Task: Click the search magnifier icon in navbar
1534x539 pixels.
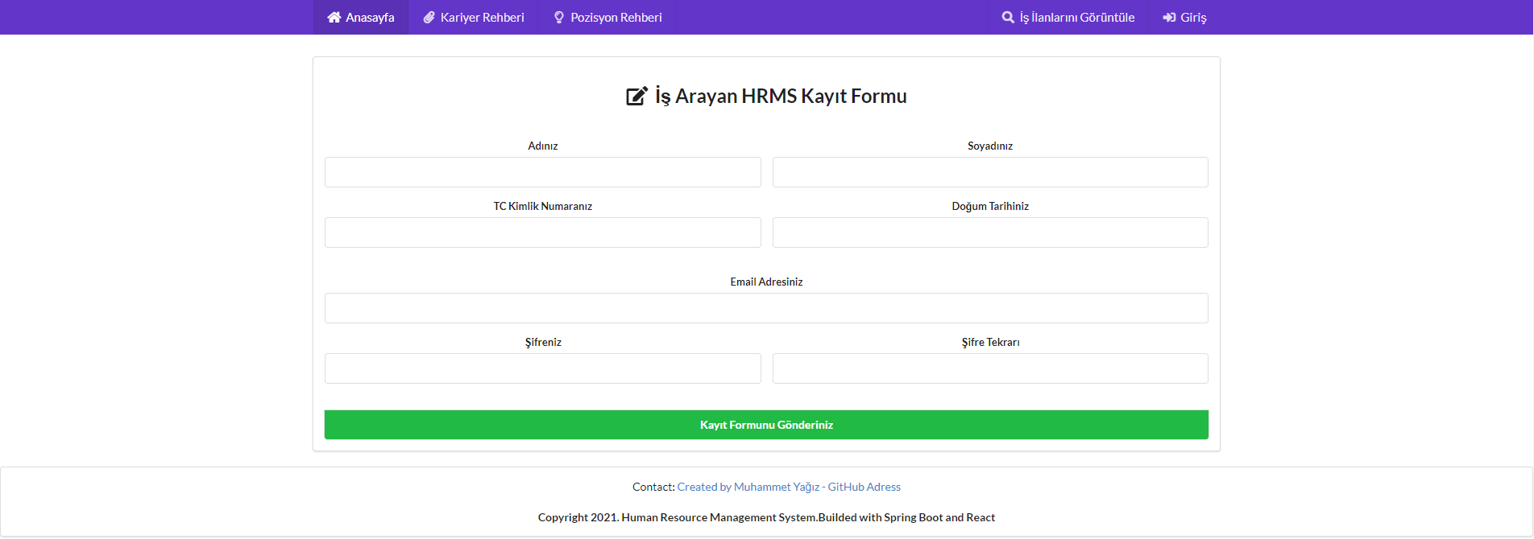Action: point(1008,17)
